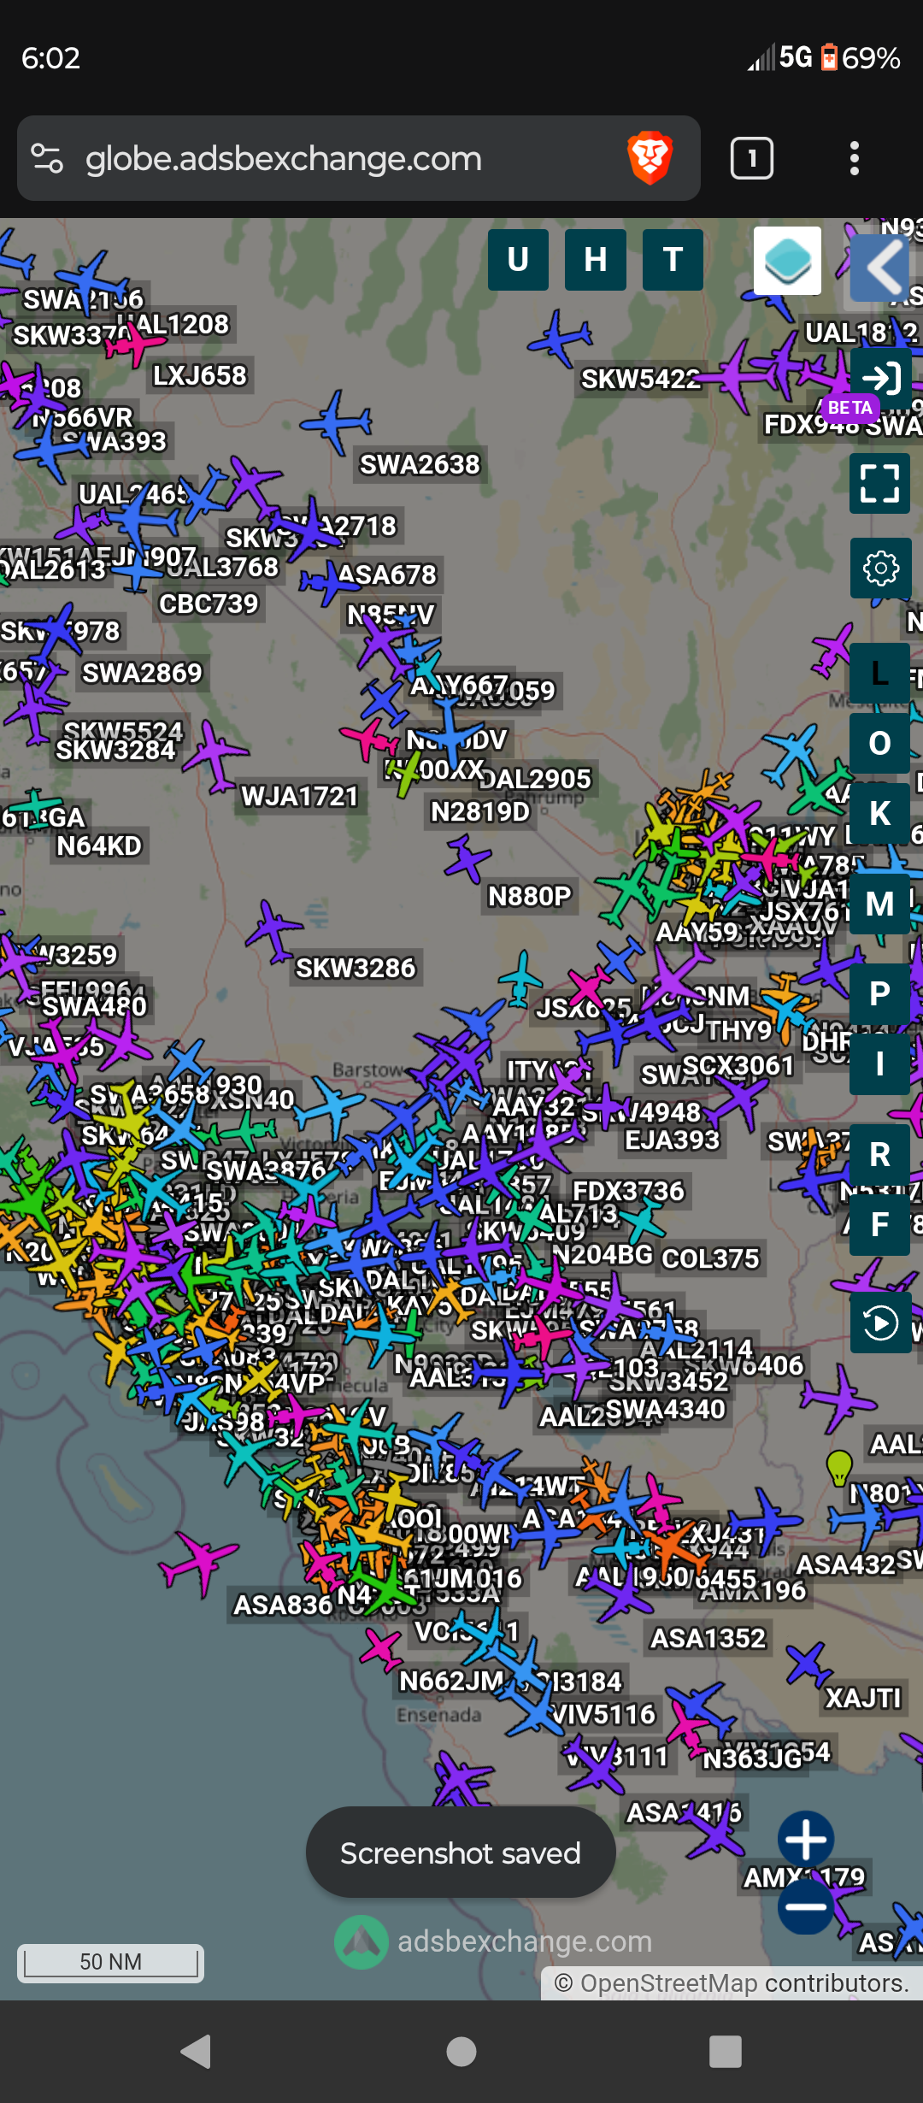Screen dimensions: 923x2103
Task: Open map settings gear
Action: [880, 568]
